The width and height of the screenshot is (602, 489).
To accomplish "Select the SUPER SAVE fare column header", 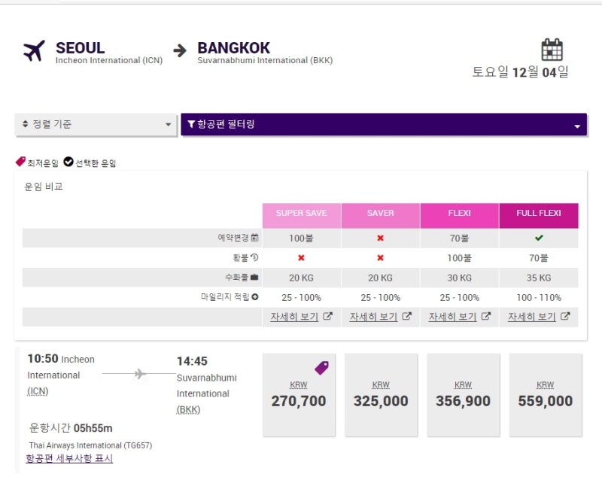I will click(302, 216).
